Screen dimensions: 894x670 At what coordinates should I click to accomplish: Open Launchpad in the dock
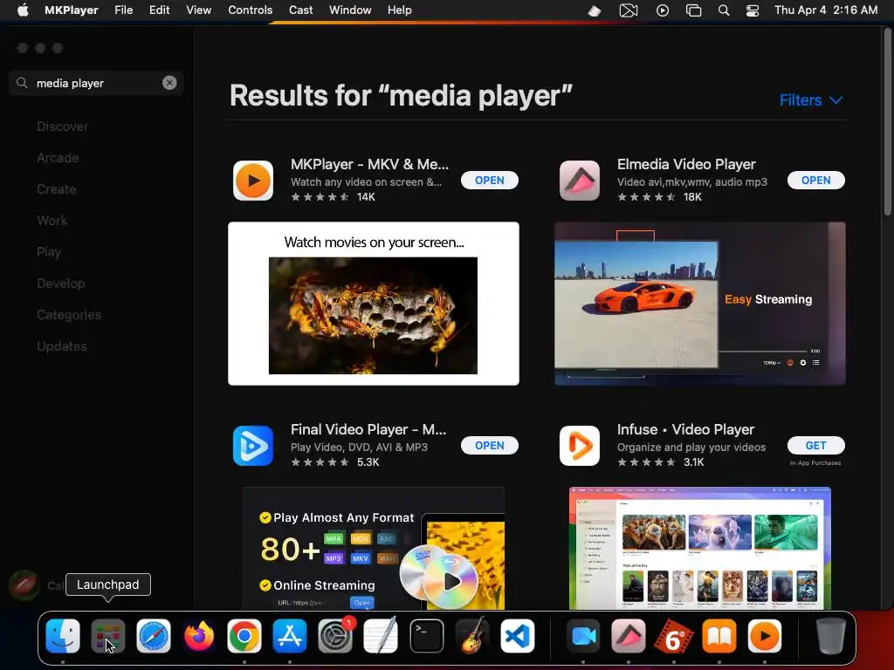coord(107,636)
